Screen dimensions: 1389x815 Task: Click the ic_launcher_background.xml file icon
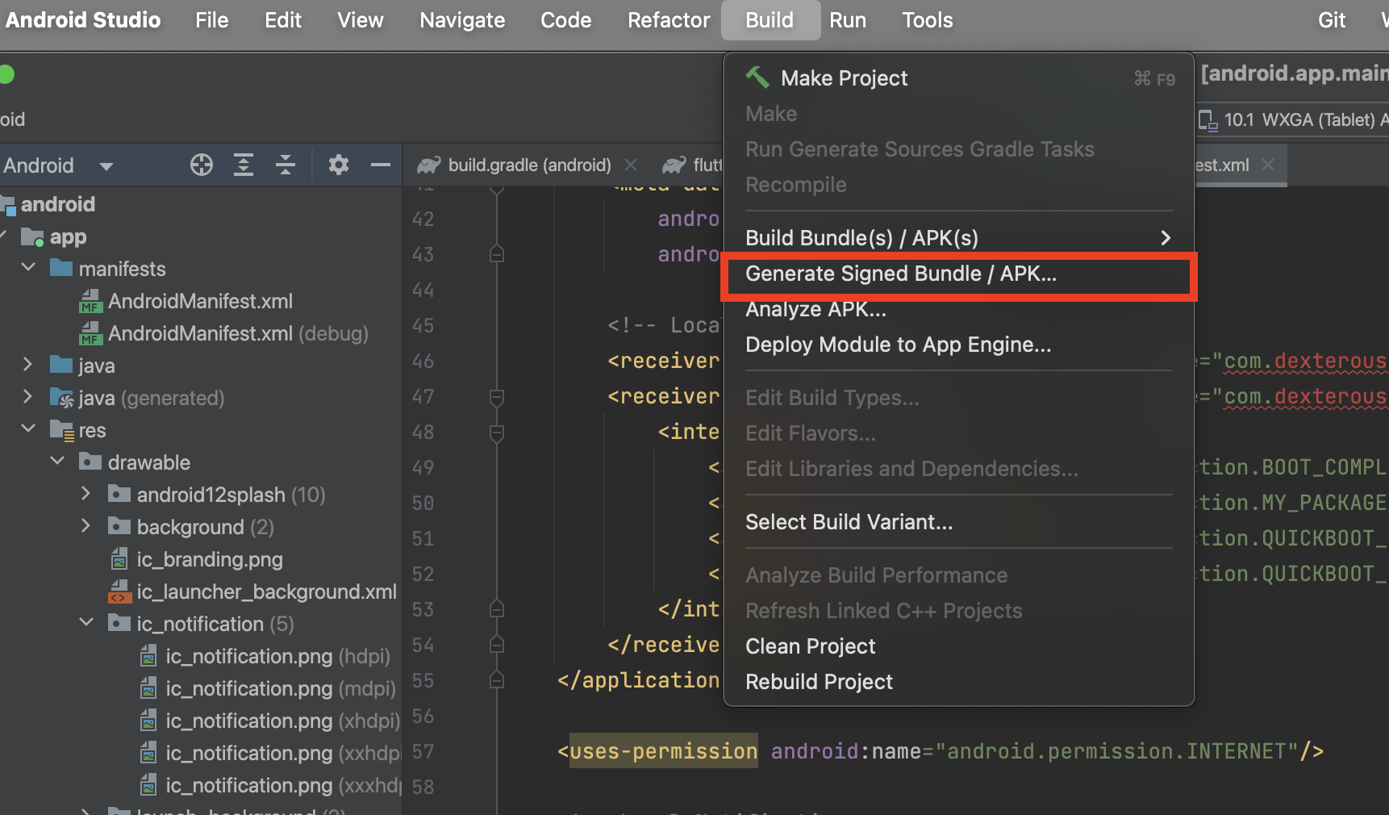point(119,591)
